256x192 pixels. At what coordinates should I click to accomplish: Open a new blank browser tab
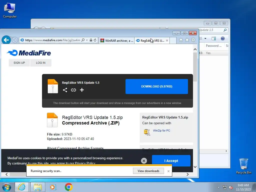click(x=173, y=40)
